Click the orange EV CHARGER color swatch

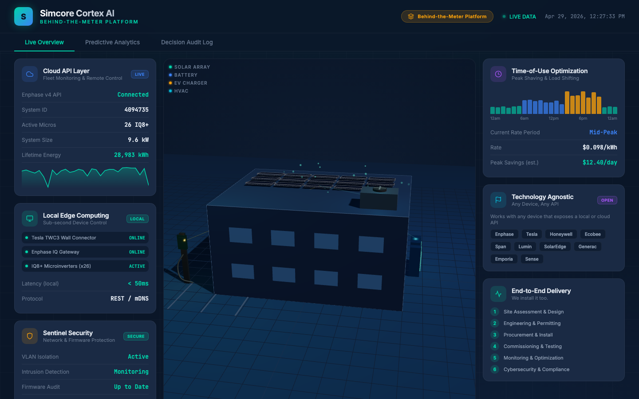point(170,83)
